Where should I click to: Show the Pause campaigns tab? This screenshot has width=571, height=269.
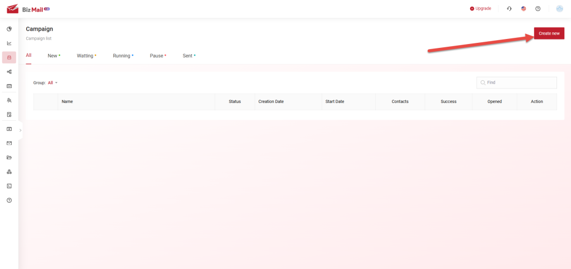coord(156,56)
